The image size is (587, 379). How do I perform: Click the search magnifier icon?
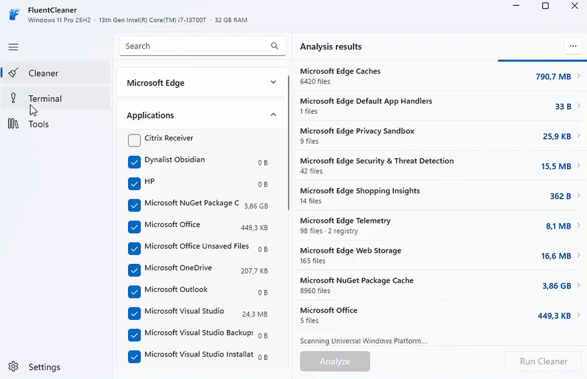274,46
